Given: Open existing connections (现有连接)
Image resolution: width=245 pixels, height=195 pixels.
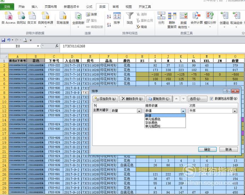Looking at the screenshot, I should (63, 18).
